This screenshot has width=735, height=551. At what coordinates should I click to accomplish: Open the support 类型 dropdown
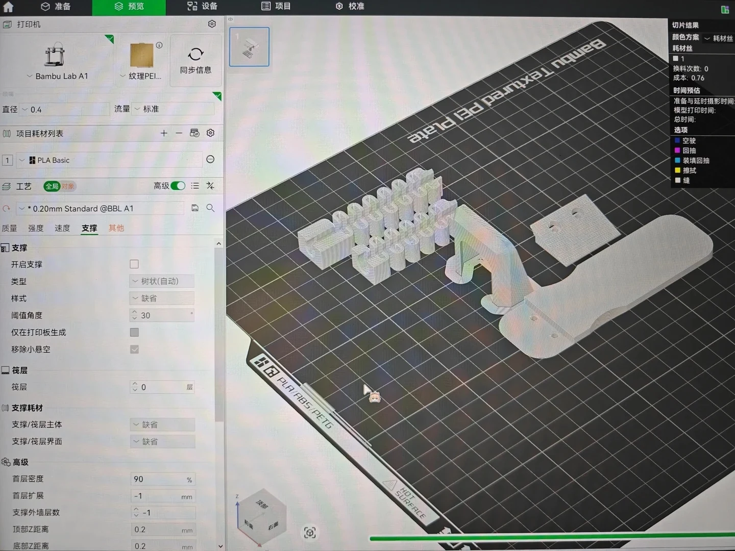tap(162, 281)
